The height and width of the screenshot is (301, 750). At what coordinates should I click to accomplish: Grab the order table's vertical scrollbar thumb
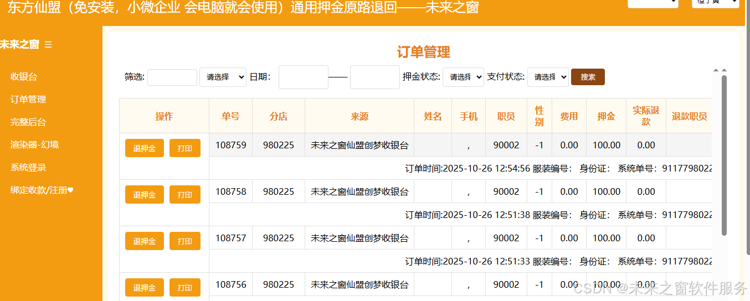pos(724,155)
